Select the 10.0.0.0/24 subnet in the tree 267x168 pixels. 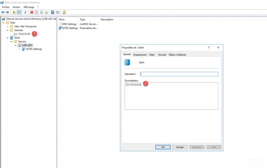tap(24, 34)
